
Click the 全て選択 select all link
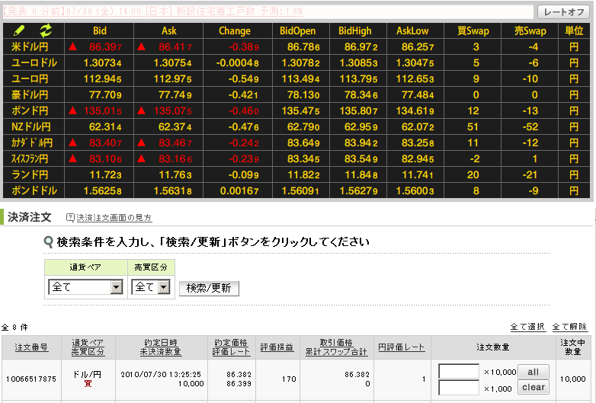[527, 327]
